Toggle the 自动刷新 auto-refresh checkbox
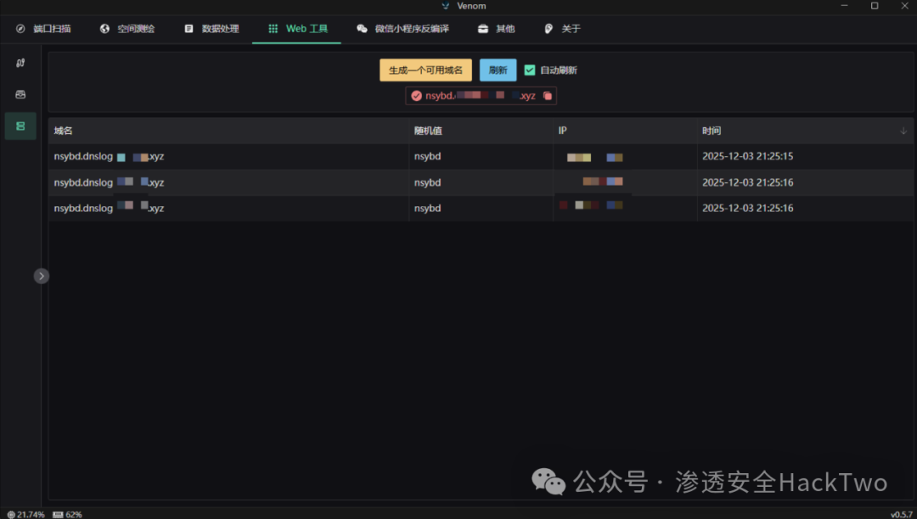 pos(529,70)
